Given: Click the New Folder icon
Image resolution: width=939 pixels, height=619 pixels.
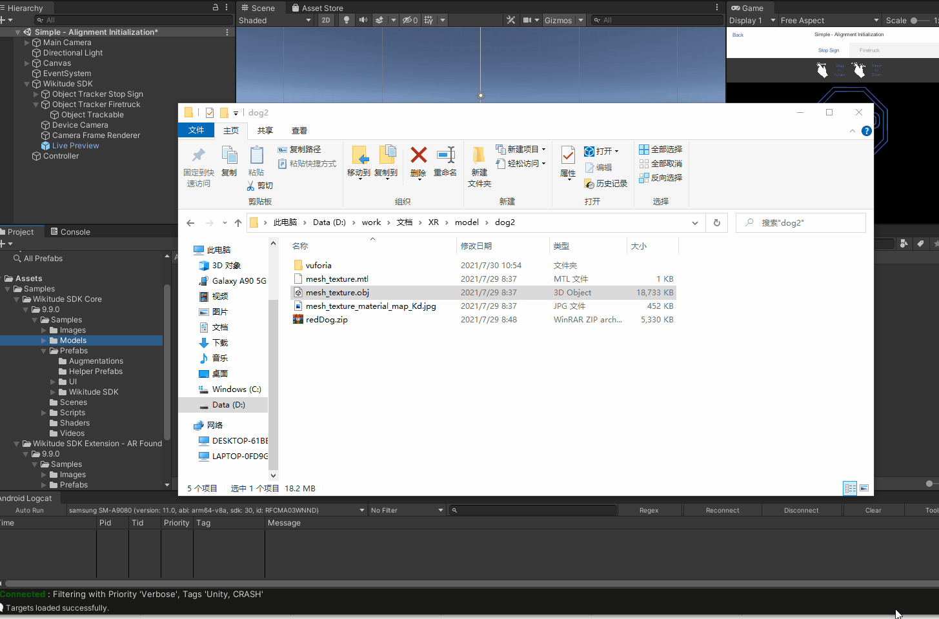Looking at the screenshot, I should 479,155.
